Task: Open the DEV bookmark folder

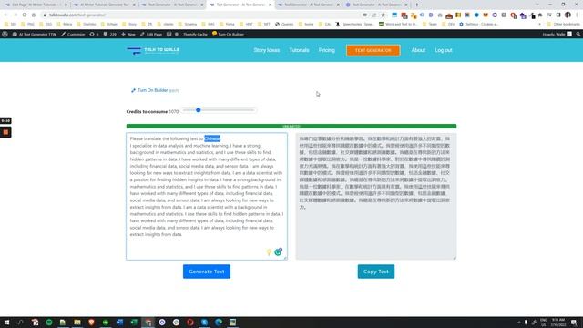Action: [448, 25]
